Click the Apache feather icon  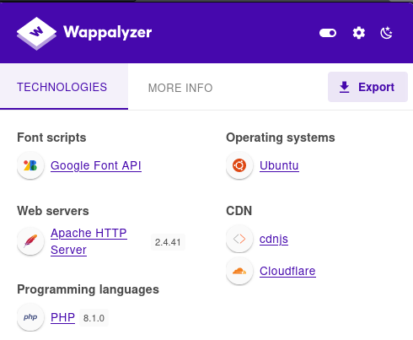(30, 241)
